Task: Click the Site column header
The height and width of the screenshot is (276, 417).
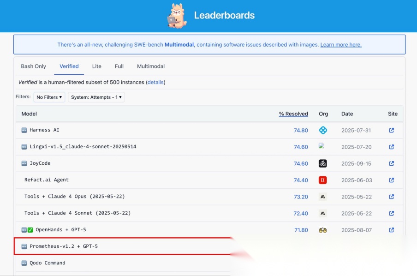Action: click(x=393, y=114)
